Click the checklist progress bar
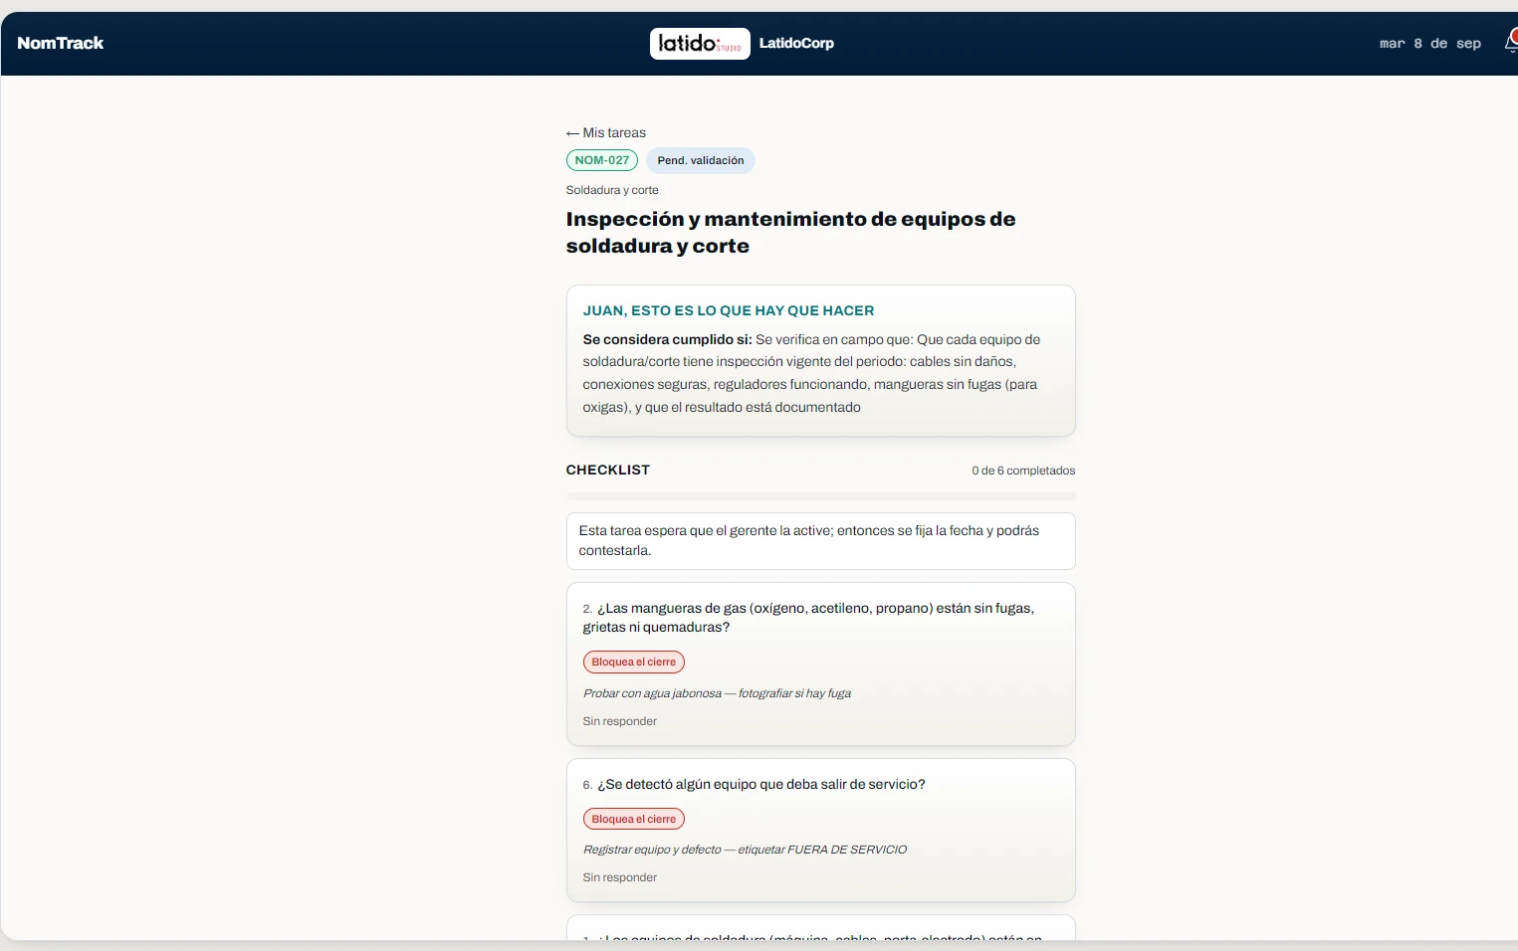Viewport: 1518px width, 951px height. click(x=820, y=495)
